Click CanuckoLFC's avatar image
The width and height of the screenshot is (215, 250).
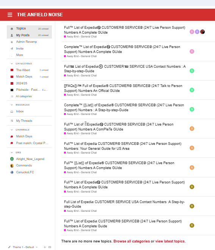coord(12,172)
